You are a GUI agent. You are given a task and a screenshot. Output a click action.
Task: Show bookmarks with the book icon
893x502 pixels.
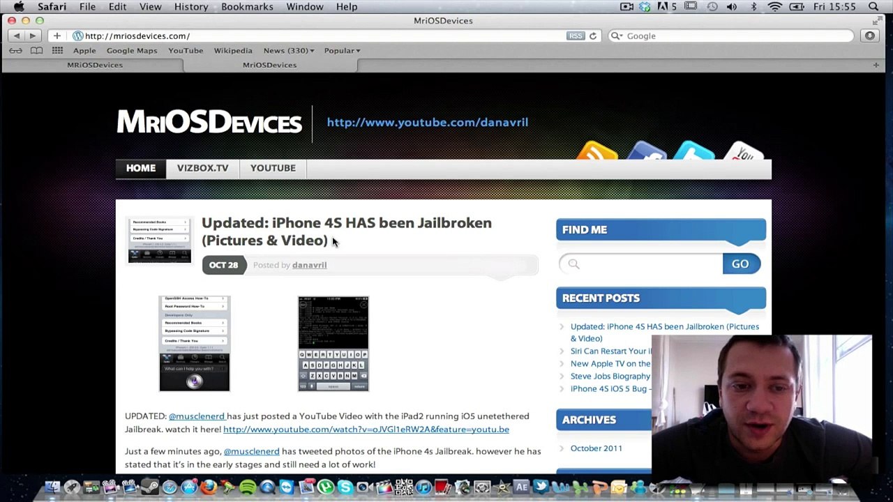tap(36, 50)
